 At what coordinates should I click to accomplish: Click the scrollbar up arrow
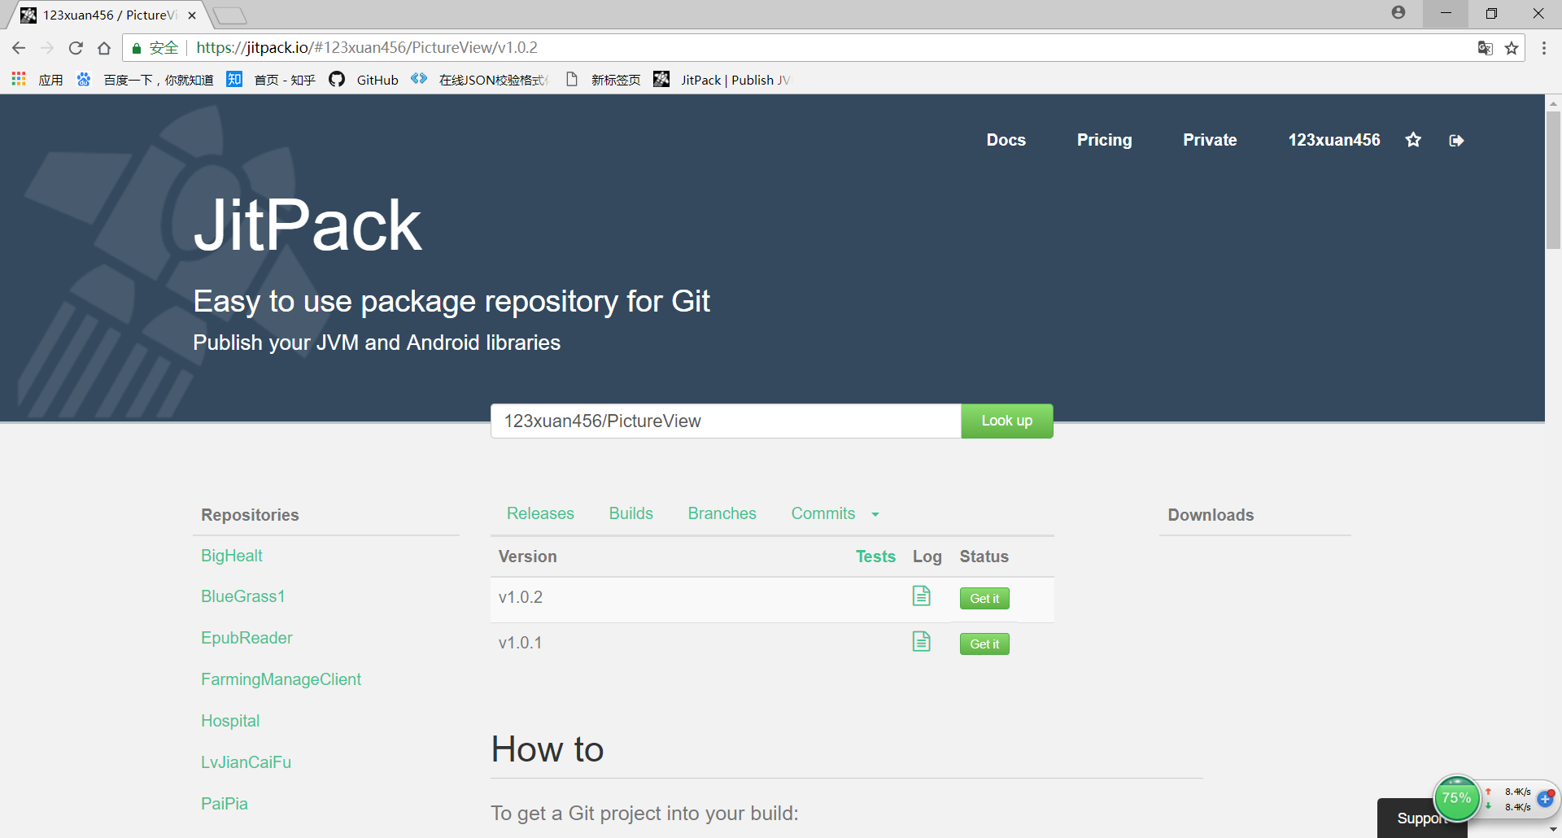click(x=1553, y=103)
